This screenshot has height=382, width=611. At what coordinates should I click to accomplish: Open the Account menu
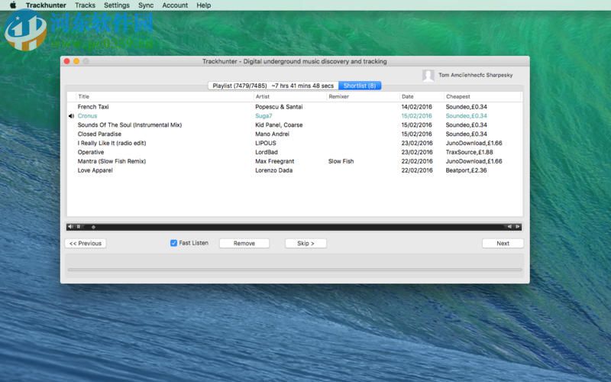pyautogui.click(x=175, y=5)
